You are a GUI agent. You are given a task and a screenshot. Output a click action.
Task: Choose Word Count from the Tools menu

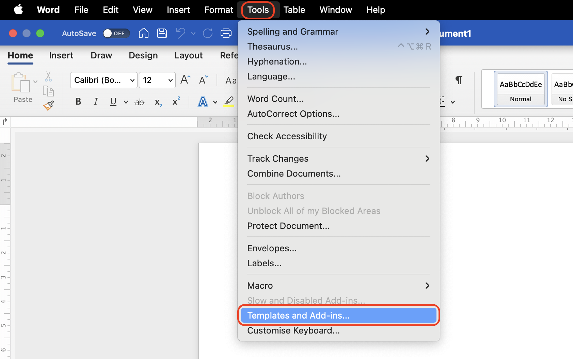pyautogui.click(x=275, y=98)
